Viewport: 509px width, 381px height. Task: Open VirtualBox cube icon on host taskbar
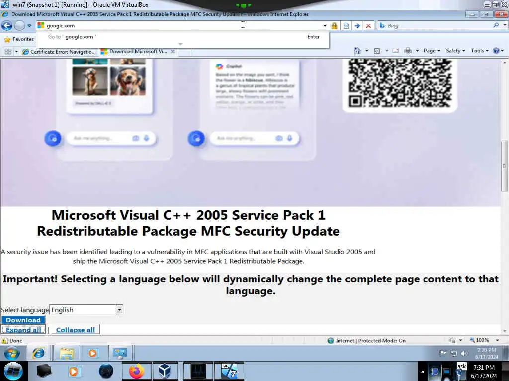(x=165, y=371)
